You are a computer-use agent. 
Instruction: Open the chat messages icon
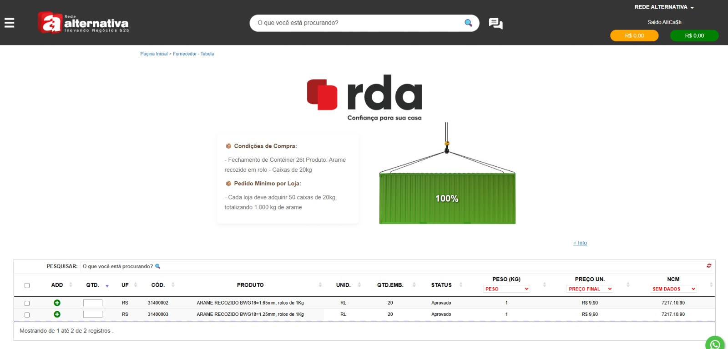(495, 23)
